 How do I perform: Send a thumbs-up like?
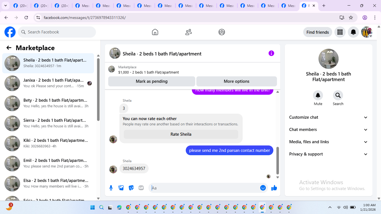pos(274,188)
